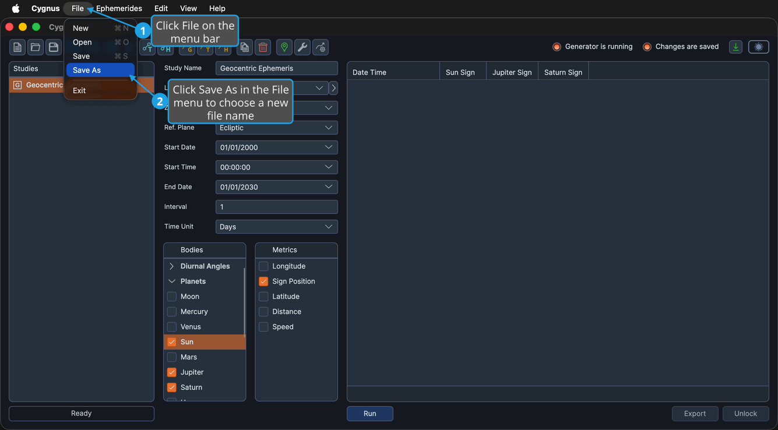Check the Mars checkbox
Screen dimensions: 778x430
click(172, 357)
